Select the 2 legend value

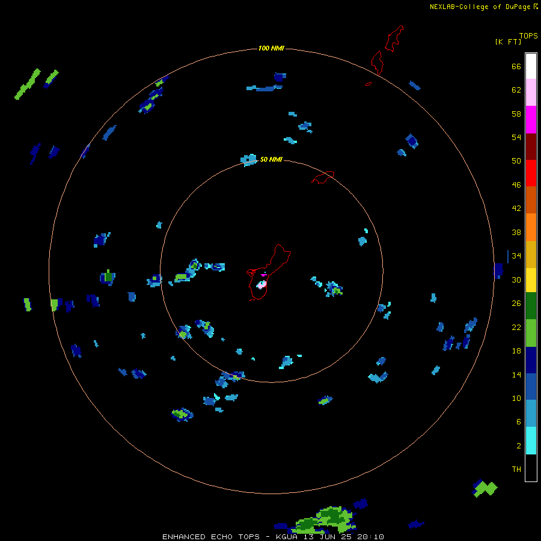coord(519,445)
